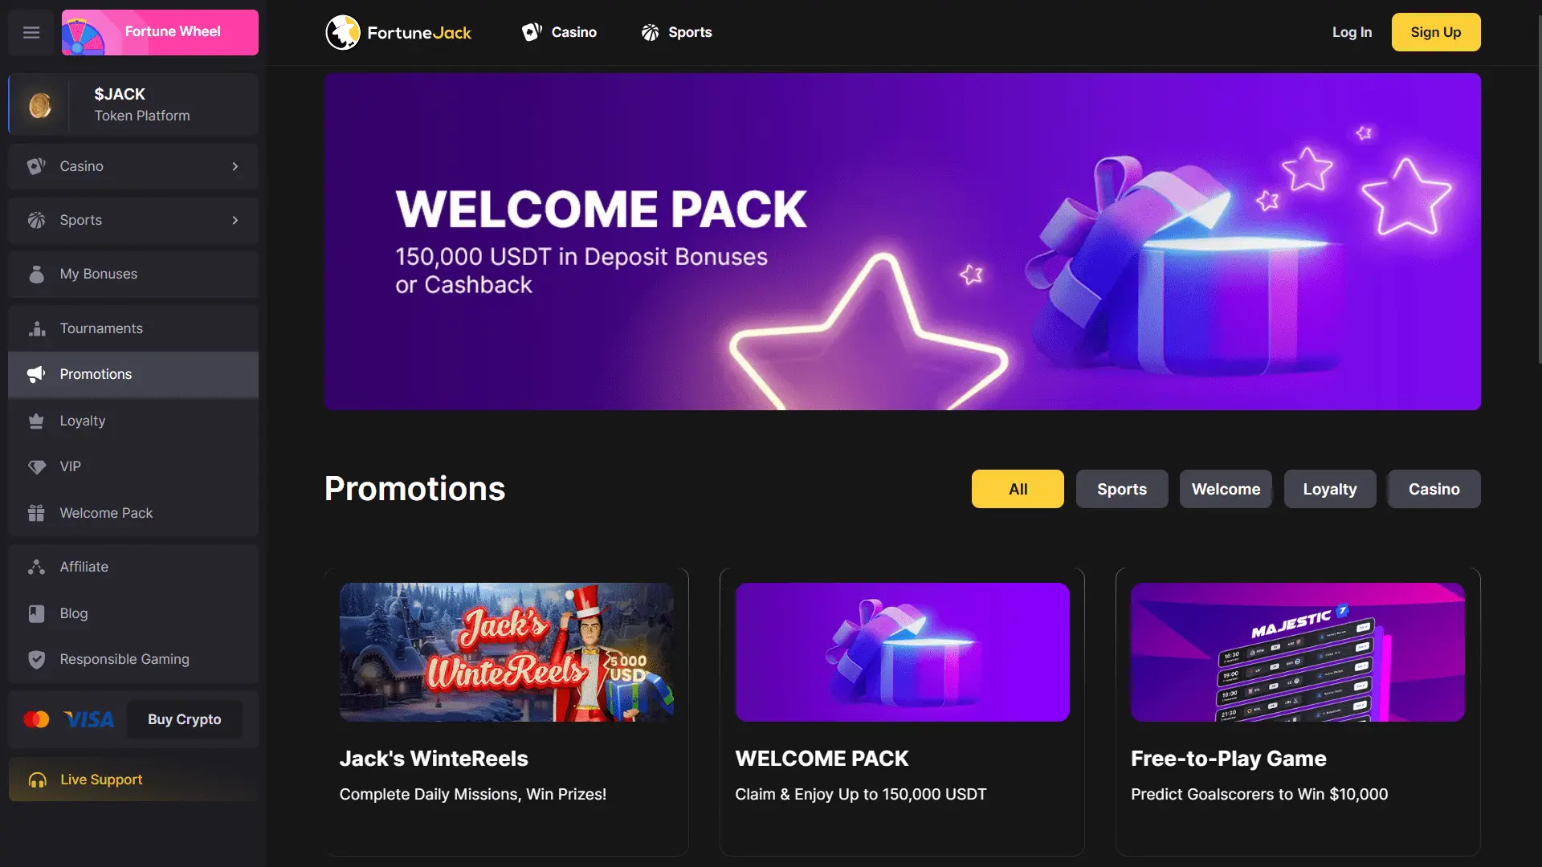The width and height of the screenshot is (1542, 867).
Task: Show only Casino promotions
Action: click(x=1434, y=489)
